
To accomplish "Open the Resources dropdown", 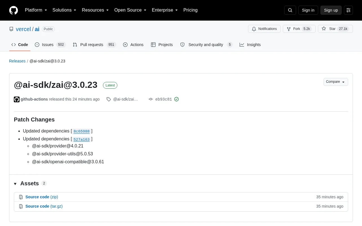I will tap(95, 10).
